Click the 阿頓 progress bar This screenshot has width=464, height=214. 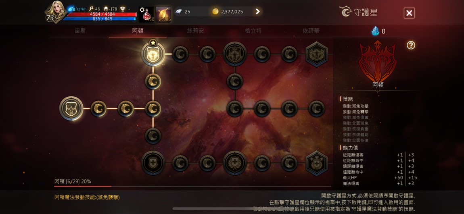(192, 186)
